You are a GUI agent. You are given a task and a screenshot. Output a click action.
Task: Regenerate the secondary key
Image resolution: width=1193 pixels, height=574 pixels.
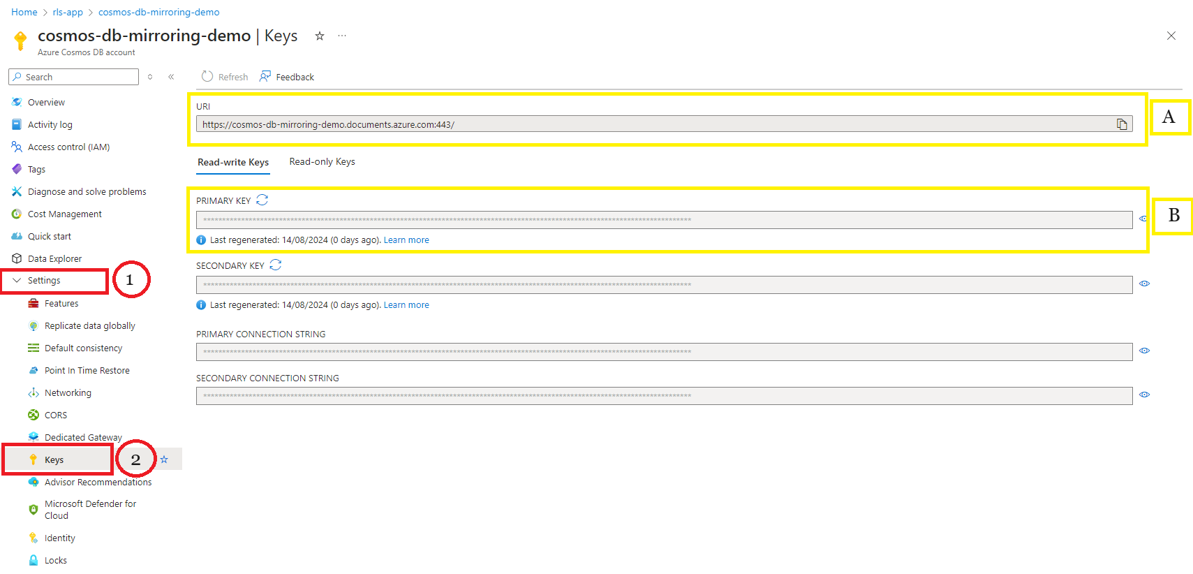click(276, 265)
